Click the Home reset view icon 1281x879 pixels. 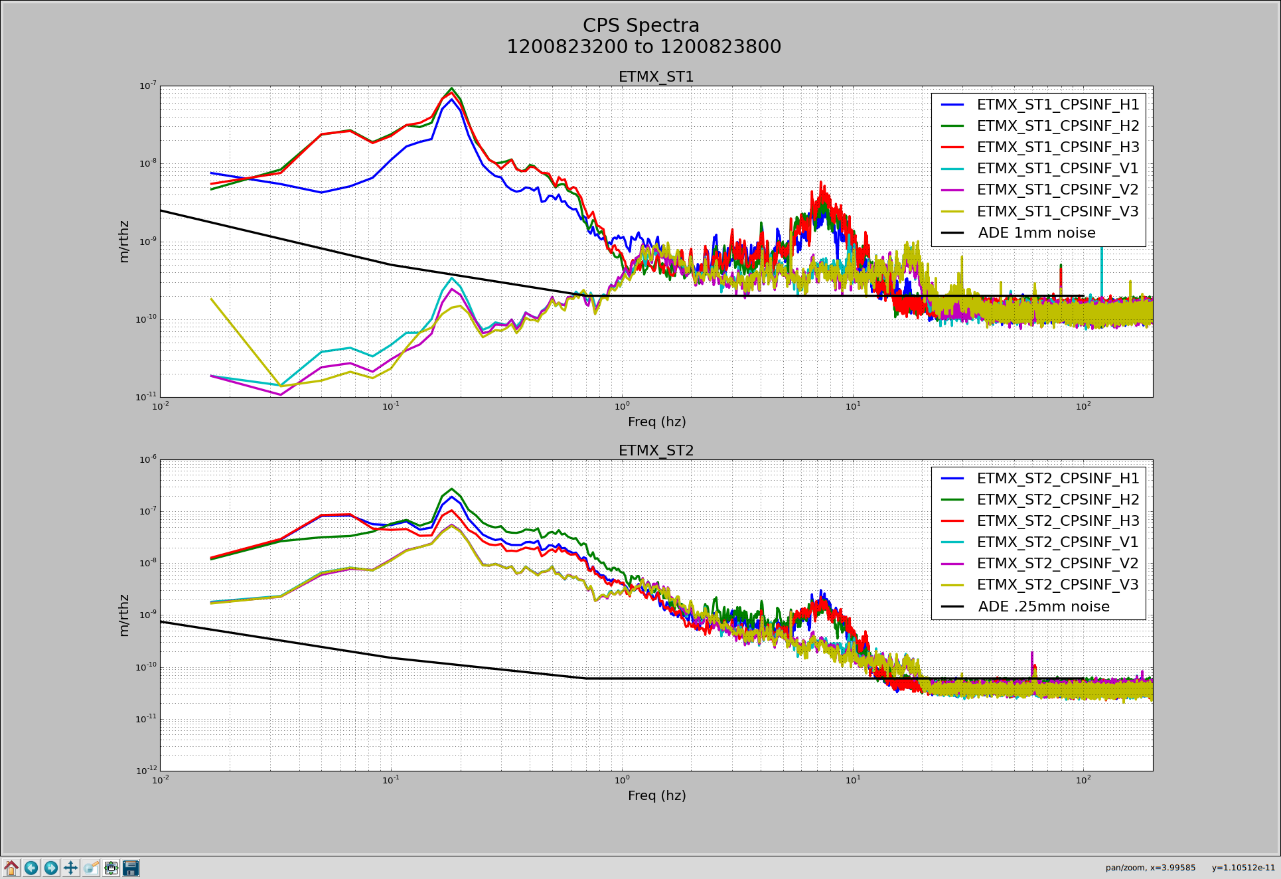pyautogui.click(x=11, y=868)
